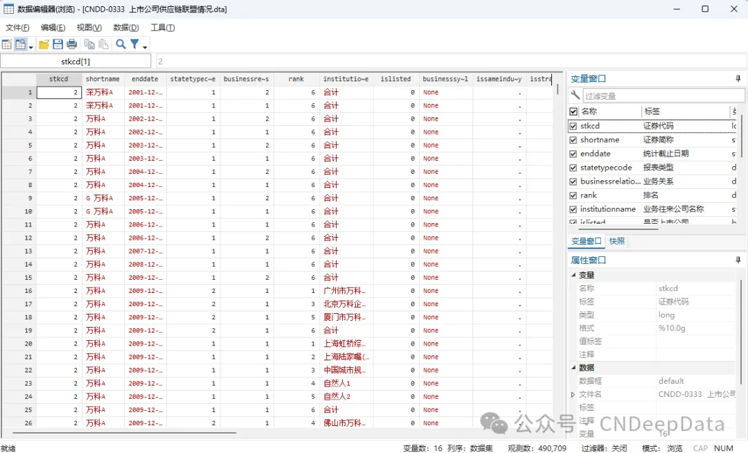Viewport: 748px width, 453px height.
Task: Click the 过滤变量 search field
Action: [658, 96]
